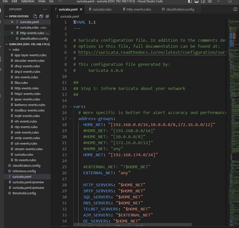Image resolution: width=239 pixels, height=228 pixels.
Task: Open dhcp-events.rules file
Action: pyautogui.click(x=27, y=66)
